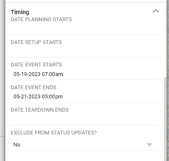Image resolution: width=169 pixels, height=161 pixels.
Task: Select the Date Event Starts label
Action: tap(36, 65)
